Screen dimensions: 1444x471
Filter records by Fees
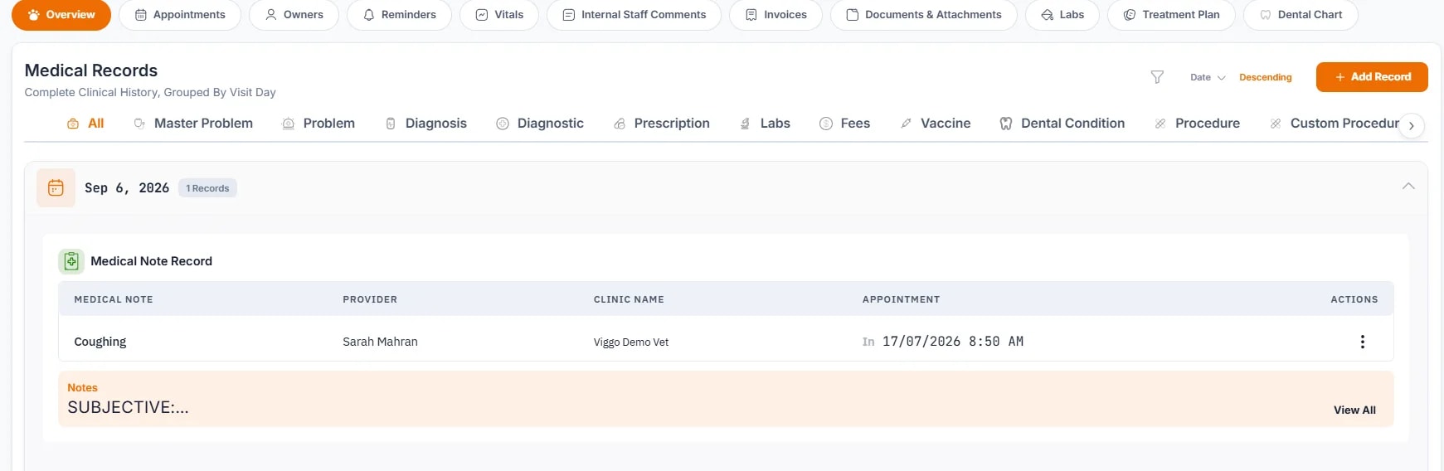pyautogui.click(x=844, y=124)
